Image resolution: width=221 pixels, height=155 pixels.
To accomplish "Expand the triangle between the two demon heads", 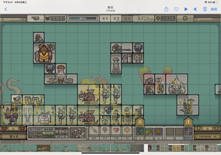I will 13,129.
